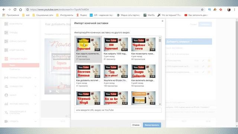This screenshot has height=134, width=238.
Task: Open the top sidebar dashboard item
Action: click(x=13, y=24)
